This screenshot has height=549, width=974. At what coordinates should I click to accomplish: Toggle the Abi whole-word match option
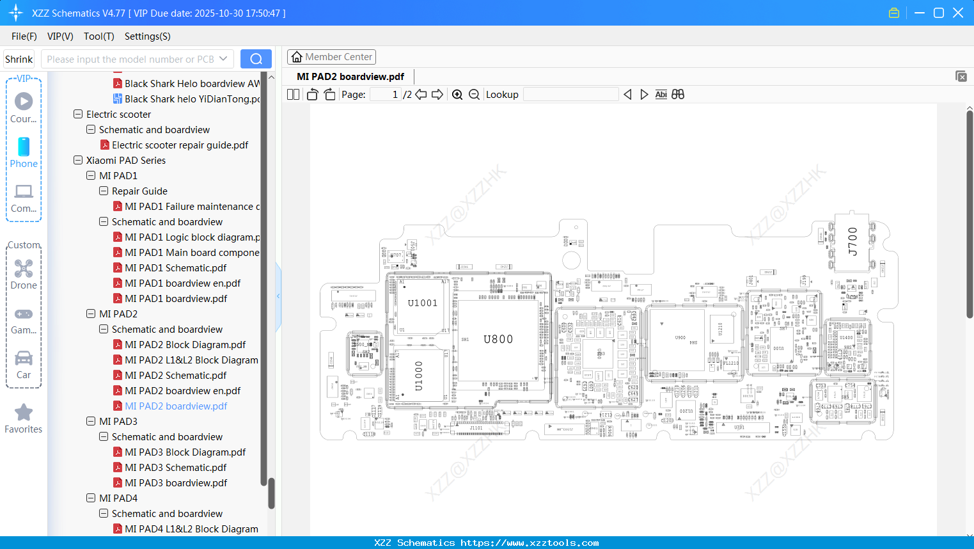[661, 94]
